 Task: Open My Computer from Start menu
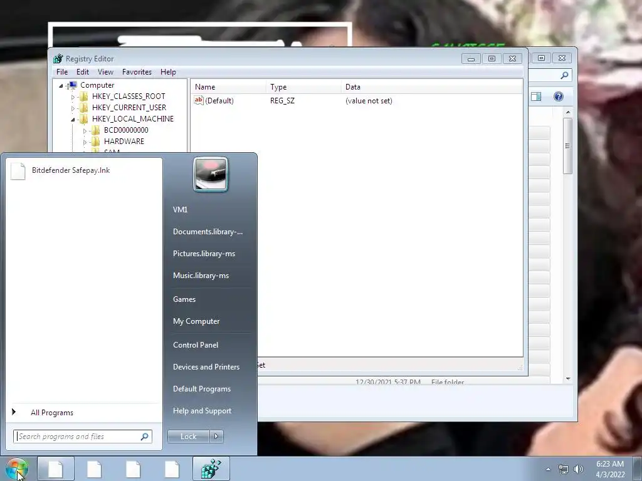point(196,321)
